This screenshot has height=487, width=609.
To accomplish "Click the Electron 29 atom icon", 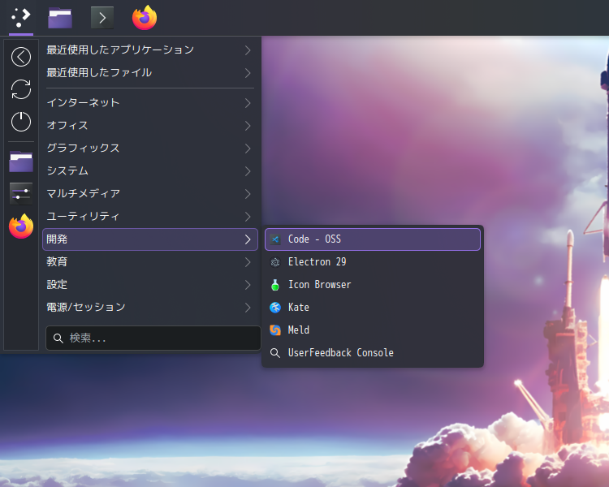I will point(275,262).
